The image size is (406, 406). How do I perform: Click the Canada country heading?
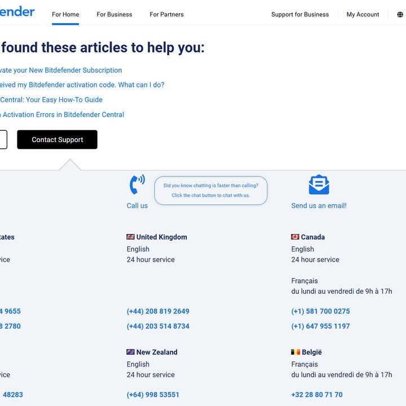coord(313,237)
